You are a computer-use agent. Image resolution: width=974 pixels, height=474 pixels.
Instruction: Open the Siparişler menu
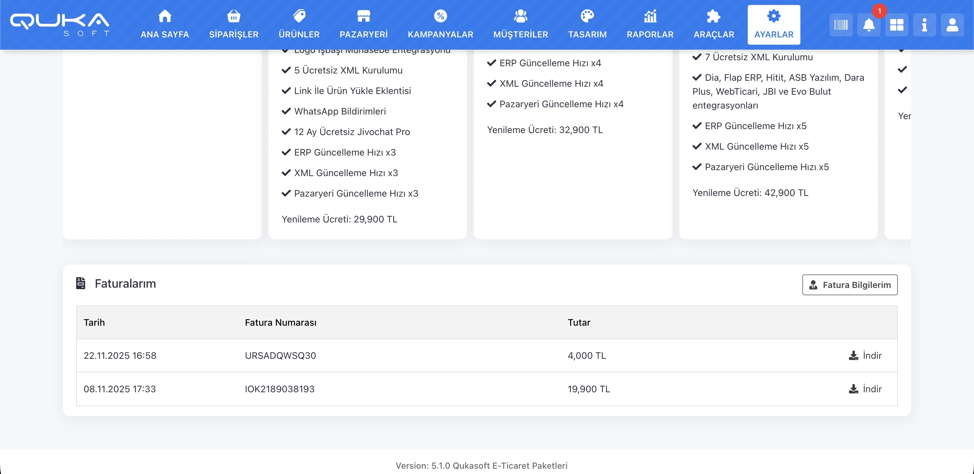pyautogui.click(x=234, y=24)
